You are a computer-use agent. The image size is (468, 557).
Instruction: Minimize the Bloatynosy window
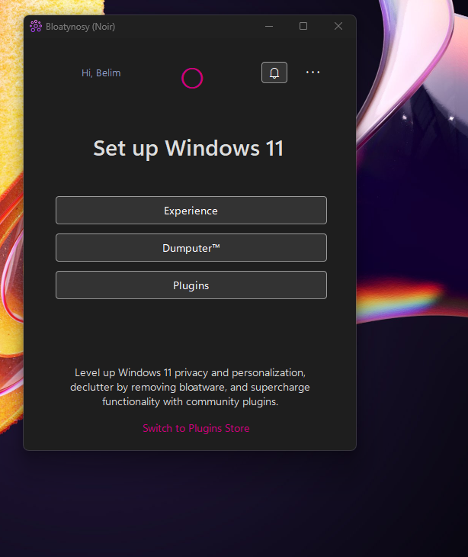pyautogui.click(x=269, y=26)
